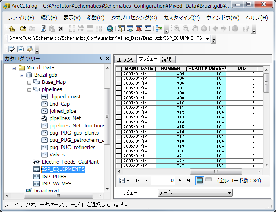The width and height of the screenshot is (276, 212).
Task: Click the Copy toolbar icon
Action: pos(43,29)
